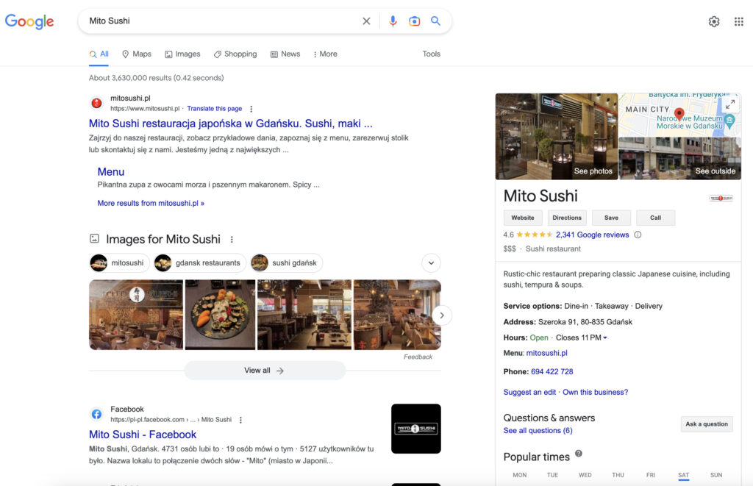Click the phone number 694 422 728
753x486 pixels.
[x=552, y=372]
